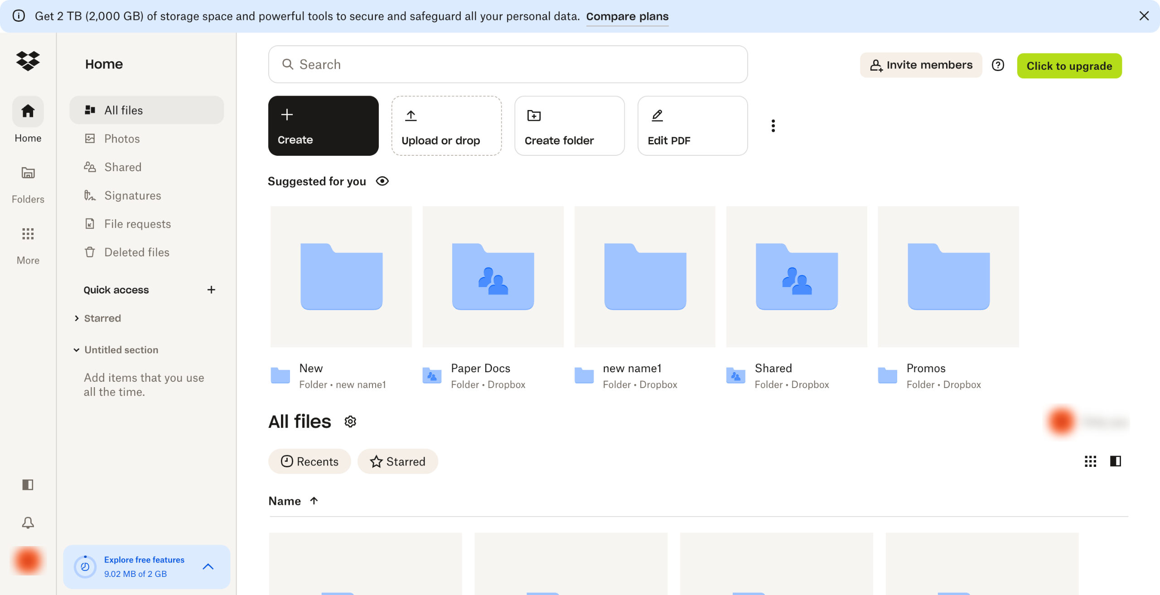
Task: Select Deleted files in sidebar
Action: click(x=136, y=252)
